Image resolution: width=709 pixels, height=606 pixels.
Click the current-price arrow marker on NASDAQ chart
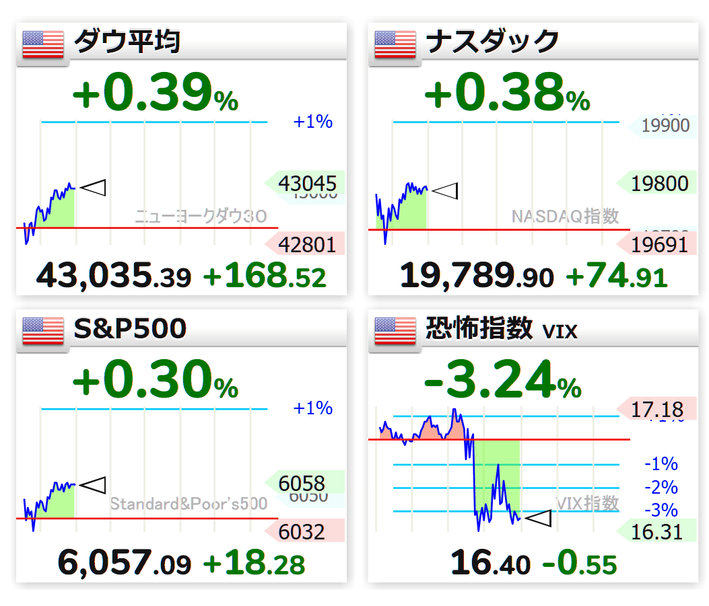(x=445, y=190)
